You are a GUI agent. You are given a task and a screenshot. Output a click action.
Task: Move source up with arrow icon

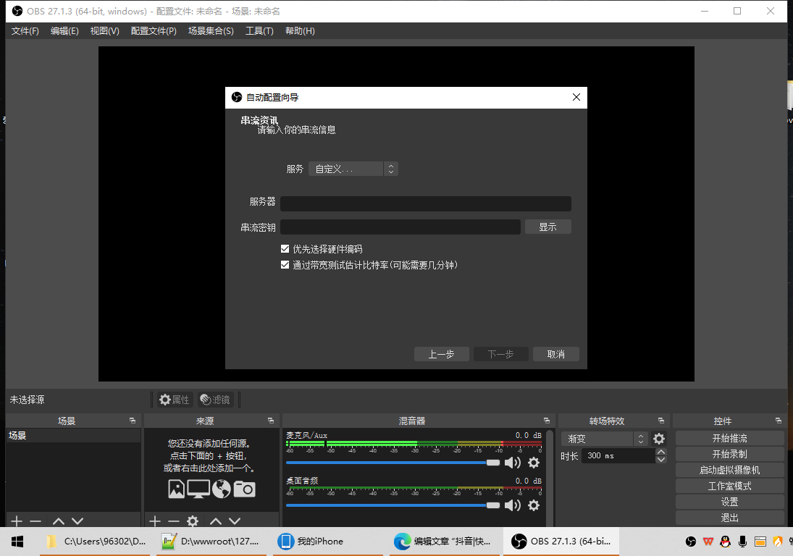click(x=216, y=521)
